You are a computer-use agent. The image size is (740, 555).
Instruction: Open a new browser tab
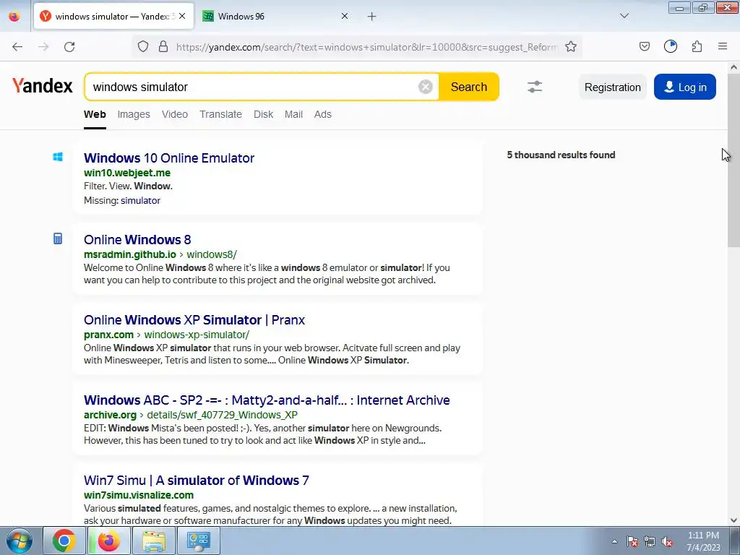pyautogui.click(x=372, y=17)
